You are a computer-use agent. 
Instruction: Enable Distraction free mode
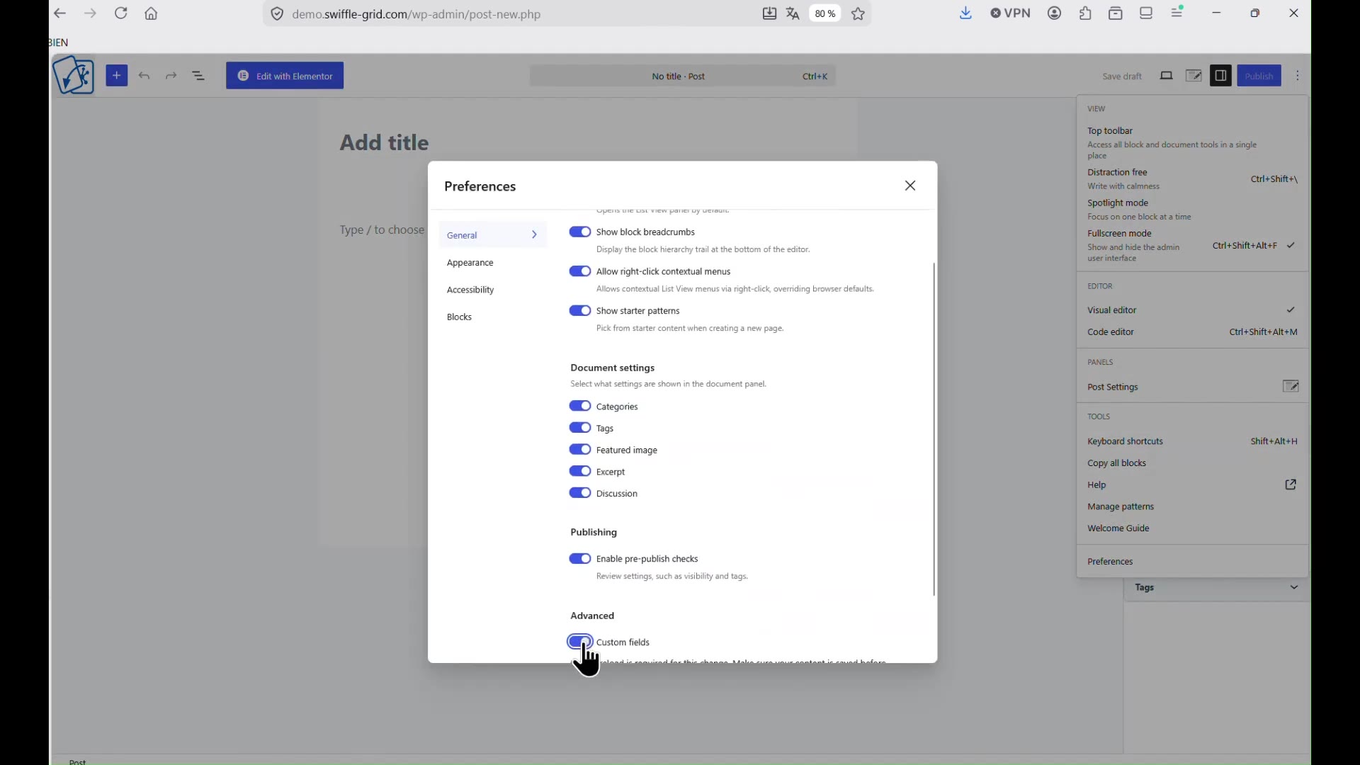(1193, 179)
